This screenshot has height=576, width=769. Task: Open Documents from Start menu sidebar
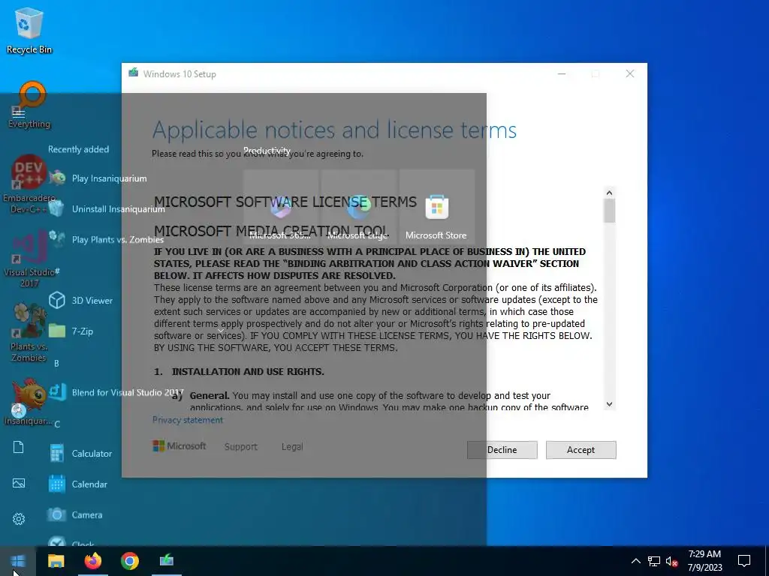click(x=18, y=447)
